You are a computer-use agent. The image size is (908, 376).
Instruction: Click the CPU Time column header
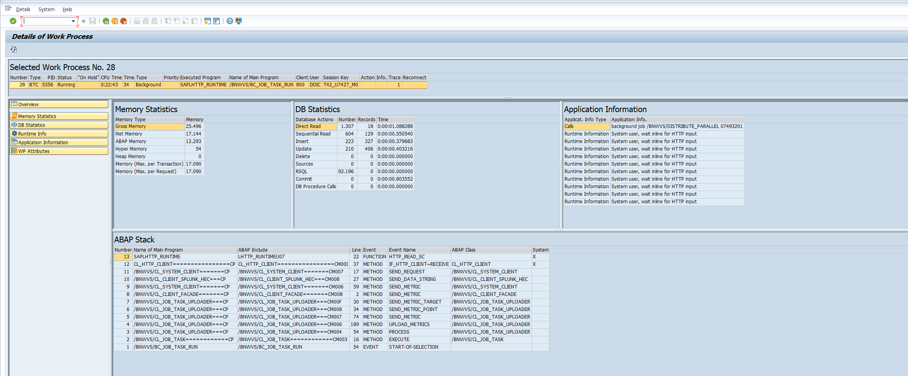click(x=111, y=78)
